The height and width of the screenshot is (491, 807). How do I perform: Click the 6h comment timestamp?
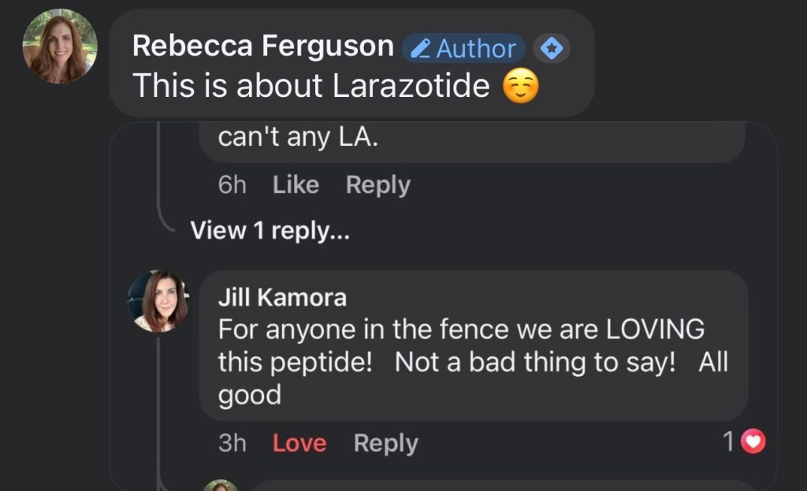[x=232, y=185]
